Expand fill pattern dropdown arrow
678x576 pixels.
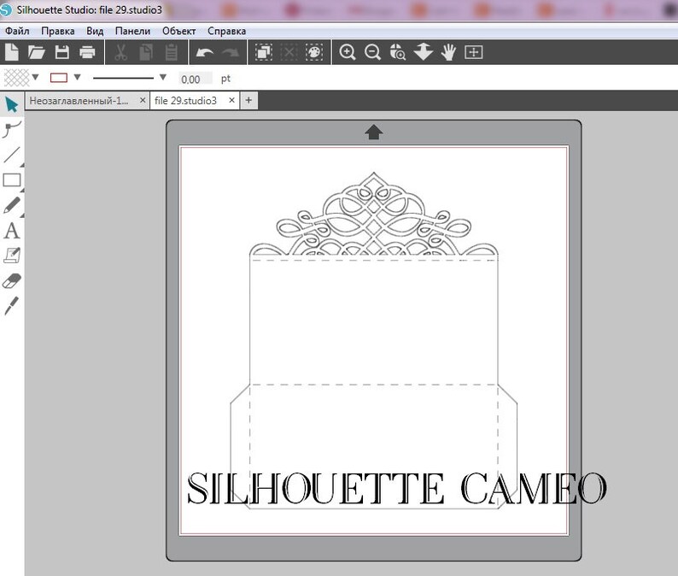click(36, 78)
